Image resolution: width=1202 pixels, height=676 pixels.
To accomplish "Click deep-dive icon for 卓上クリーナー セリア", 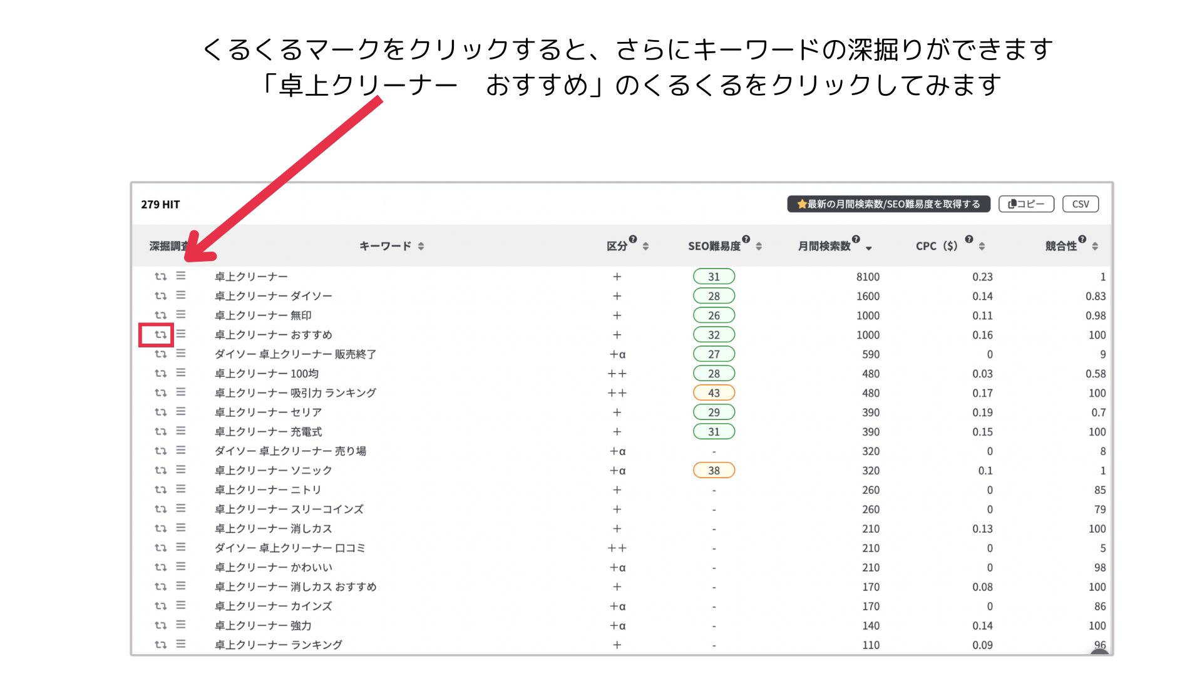I will [x=161, y=412].
